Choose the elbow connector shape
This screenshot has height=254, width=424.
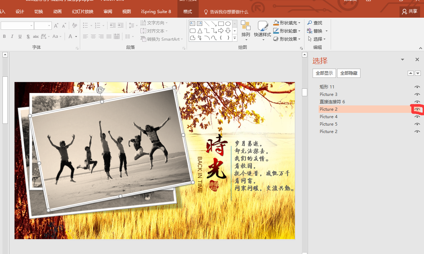(x=207, y=31)
